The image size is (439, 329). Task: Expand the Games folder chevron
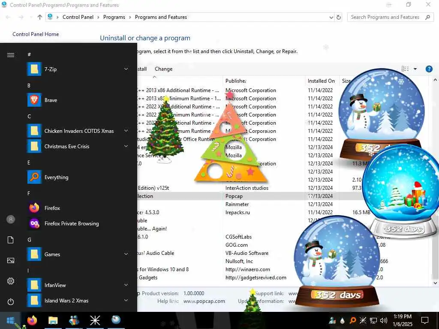[126, 254]
